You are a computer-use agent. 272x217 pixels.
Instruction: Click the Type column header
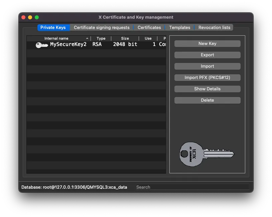pos(101,38)
